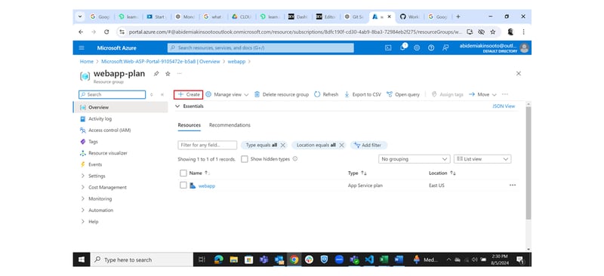Open row actions ellipsis for webapp
Screen dimensions: 604x276
(x=513, y=186)
